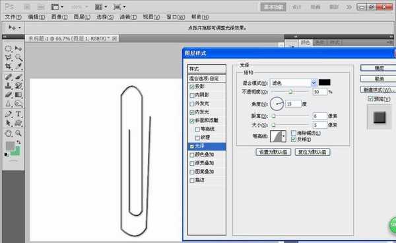Select the 基本功能 workspace button
The height and width of the screenshot is (243, 396).
273,7
